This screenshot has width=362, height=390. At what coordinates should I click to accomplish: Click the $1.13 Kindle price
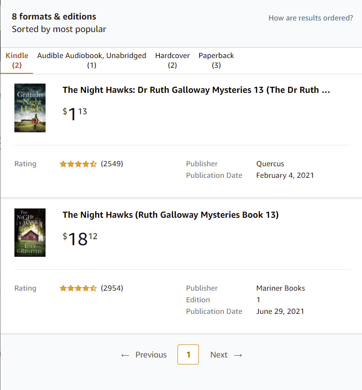coord(75,114)
